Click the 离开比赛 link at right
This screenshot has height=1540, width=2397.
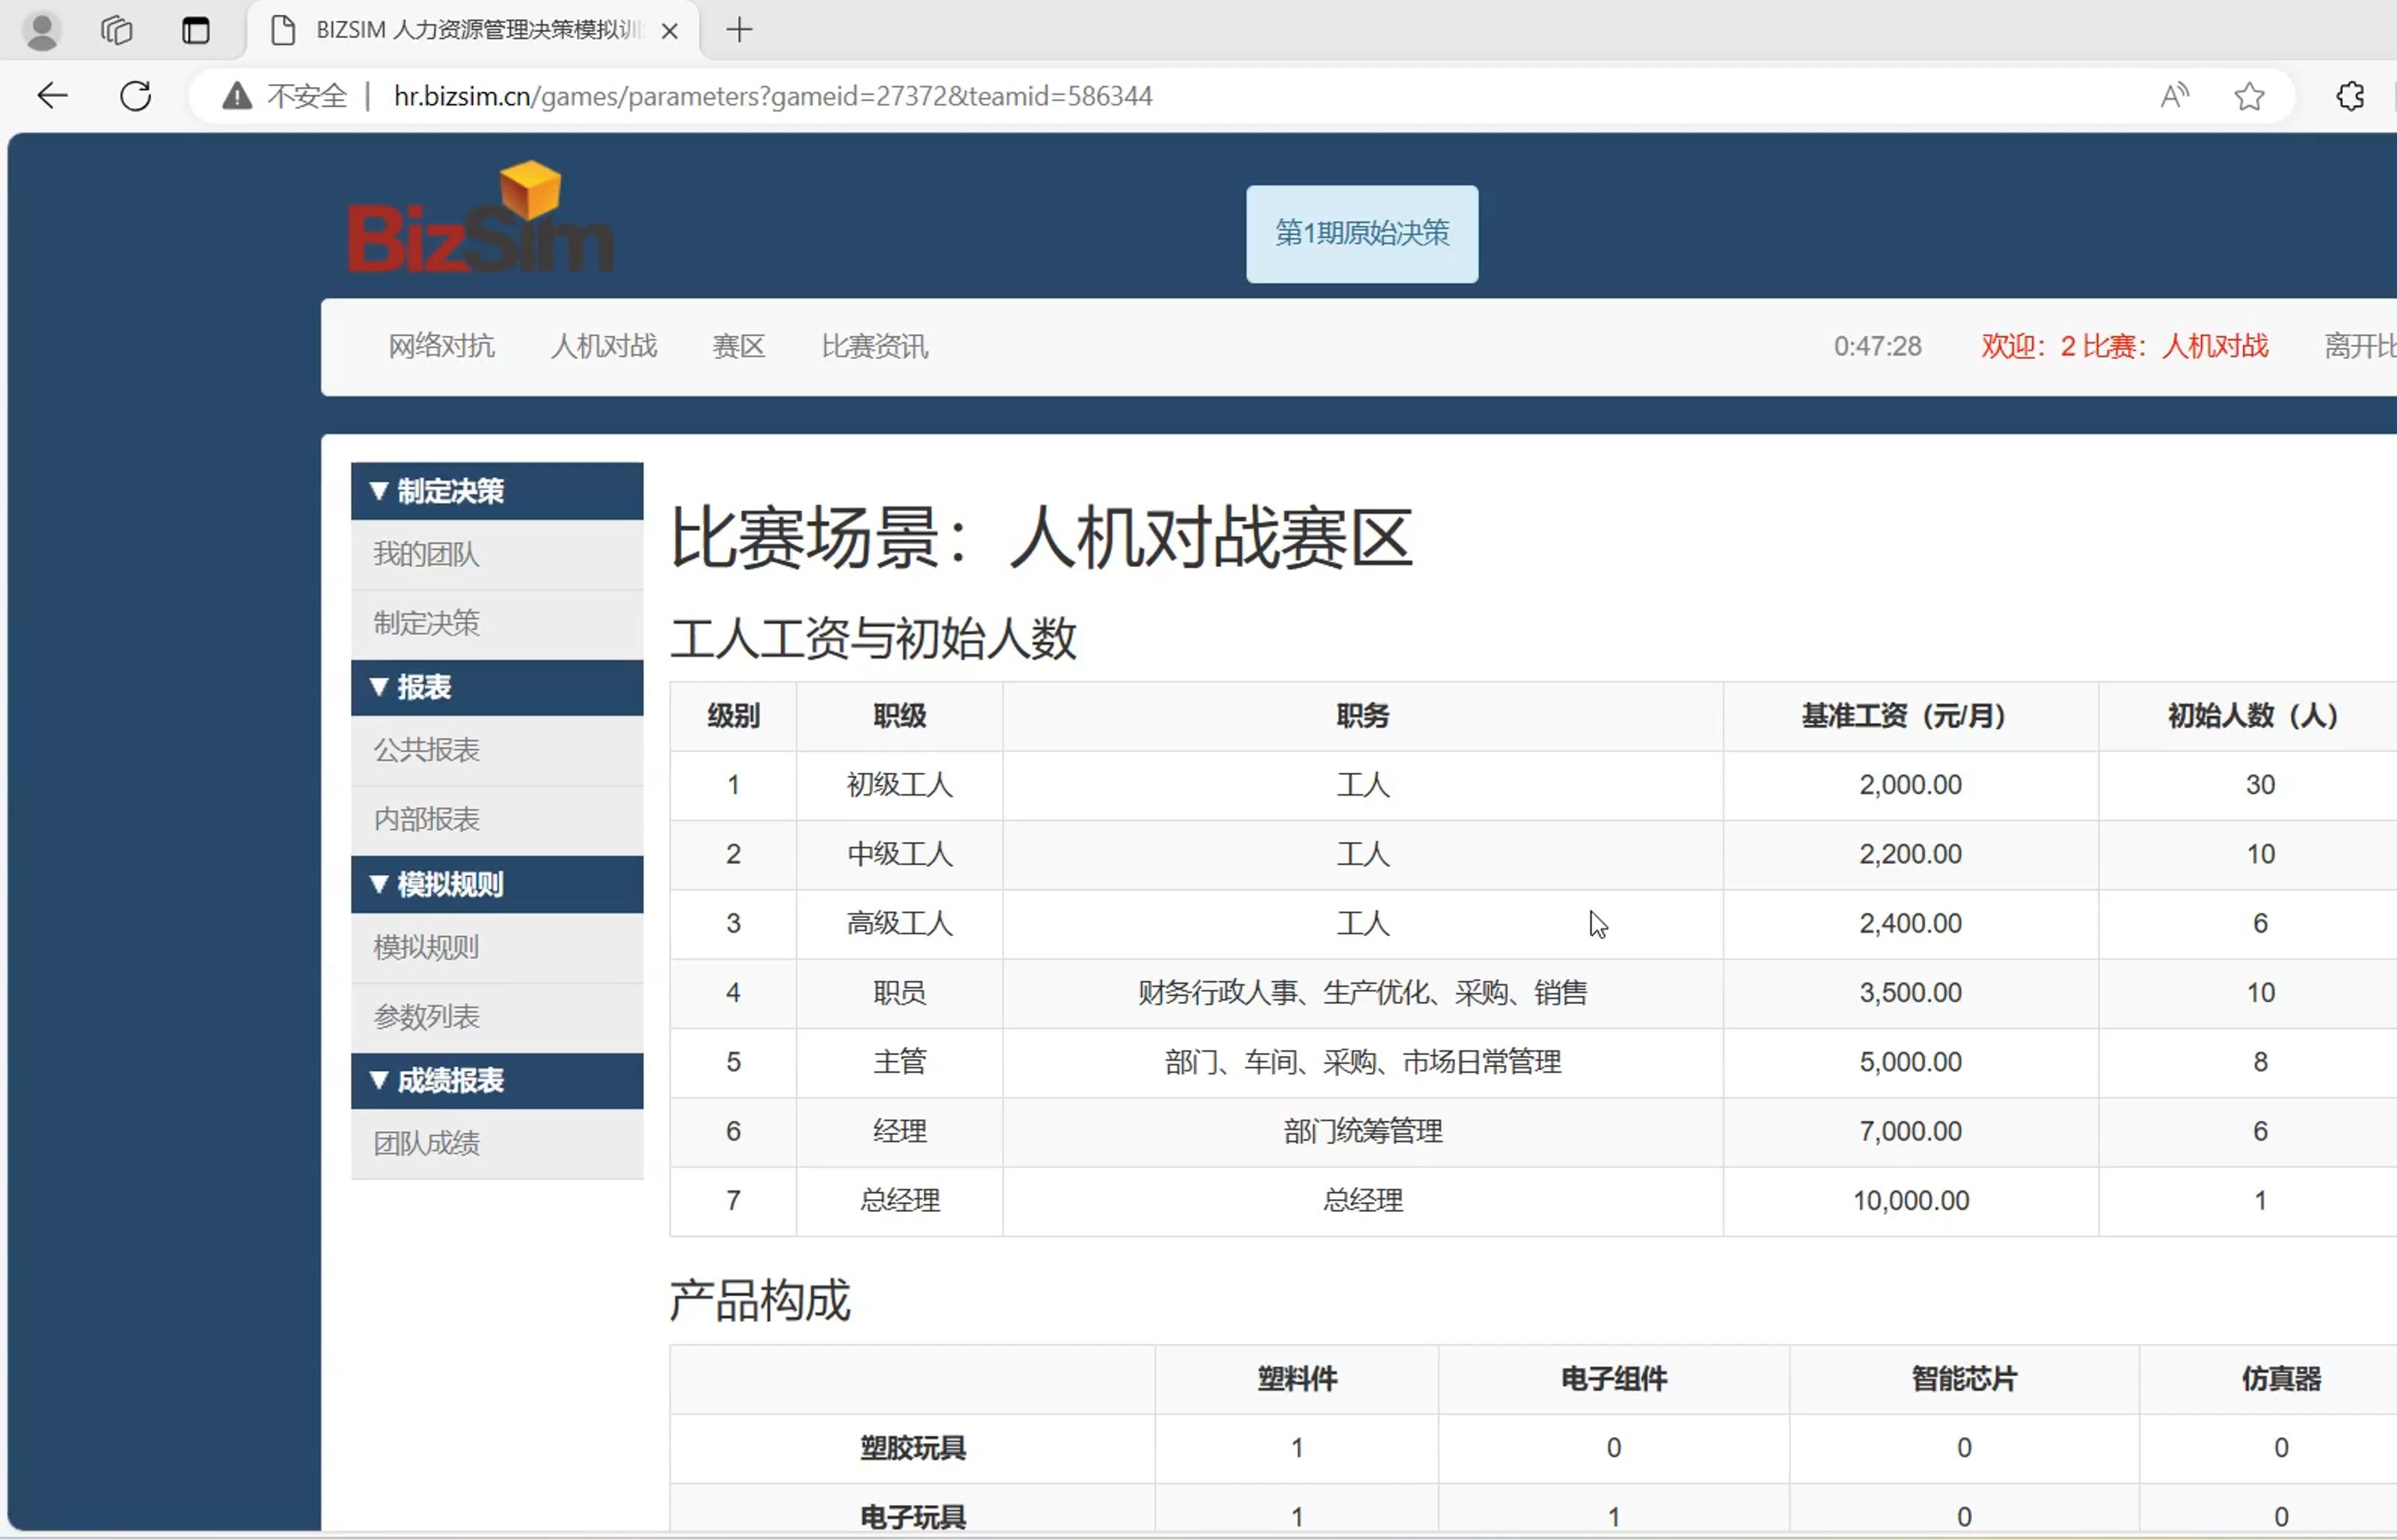[x=2360, y=346]
